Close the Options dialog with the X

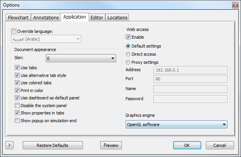[x=235, y=5]
